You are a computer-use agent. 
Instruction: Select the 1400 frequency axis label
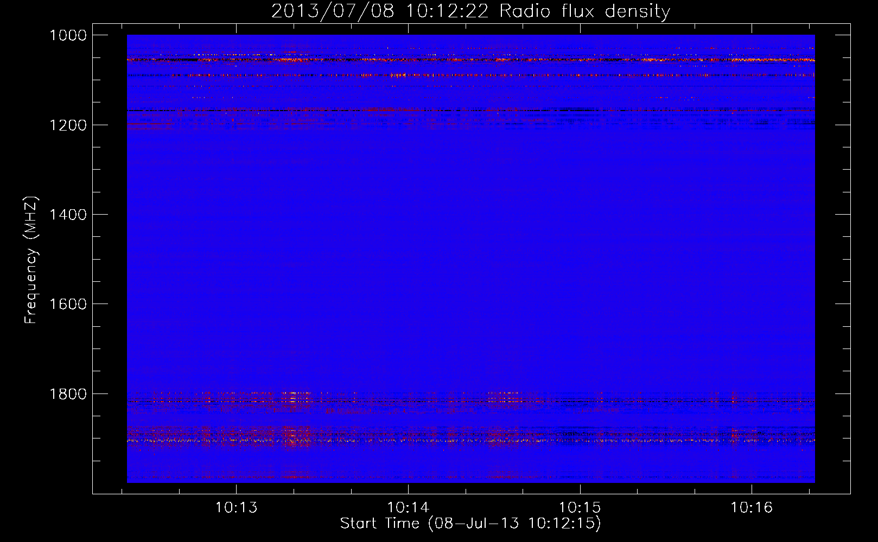coord(68,215)
